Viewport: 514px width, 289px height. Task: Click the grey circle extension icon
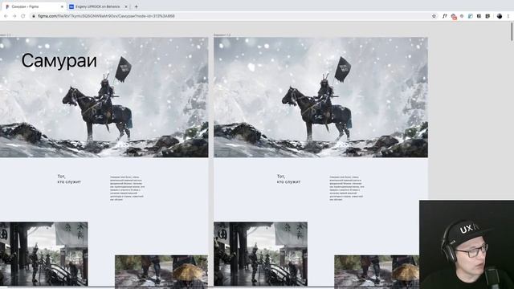(x=462, y=16)
